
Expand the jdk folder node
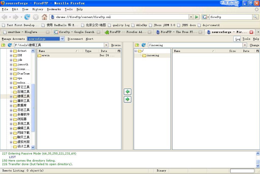[11, 60]
